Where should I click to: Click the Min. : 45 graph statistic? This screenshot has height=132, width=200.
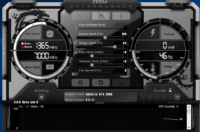tap(24, 106)
